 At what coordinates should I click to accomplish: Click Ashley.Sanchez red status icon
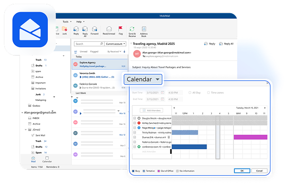(x=139, y=123)
